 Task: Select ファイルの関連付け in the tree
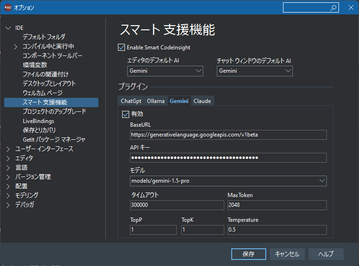click(46, 75)
